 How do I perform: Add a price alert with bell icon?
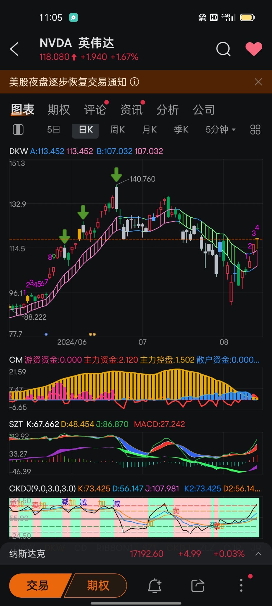155,586
